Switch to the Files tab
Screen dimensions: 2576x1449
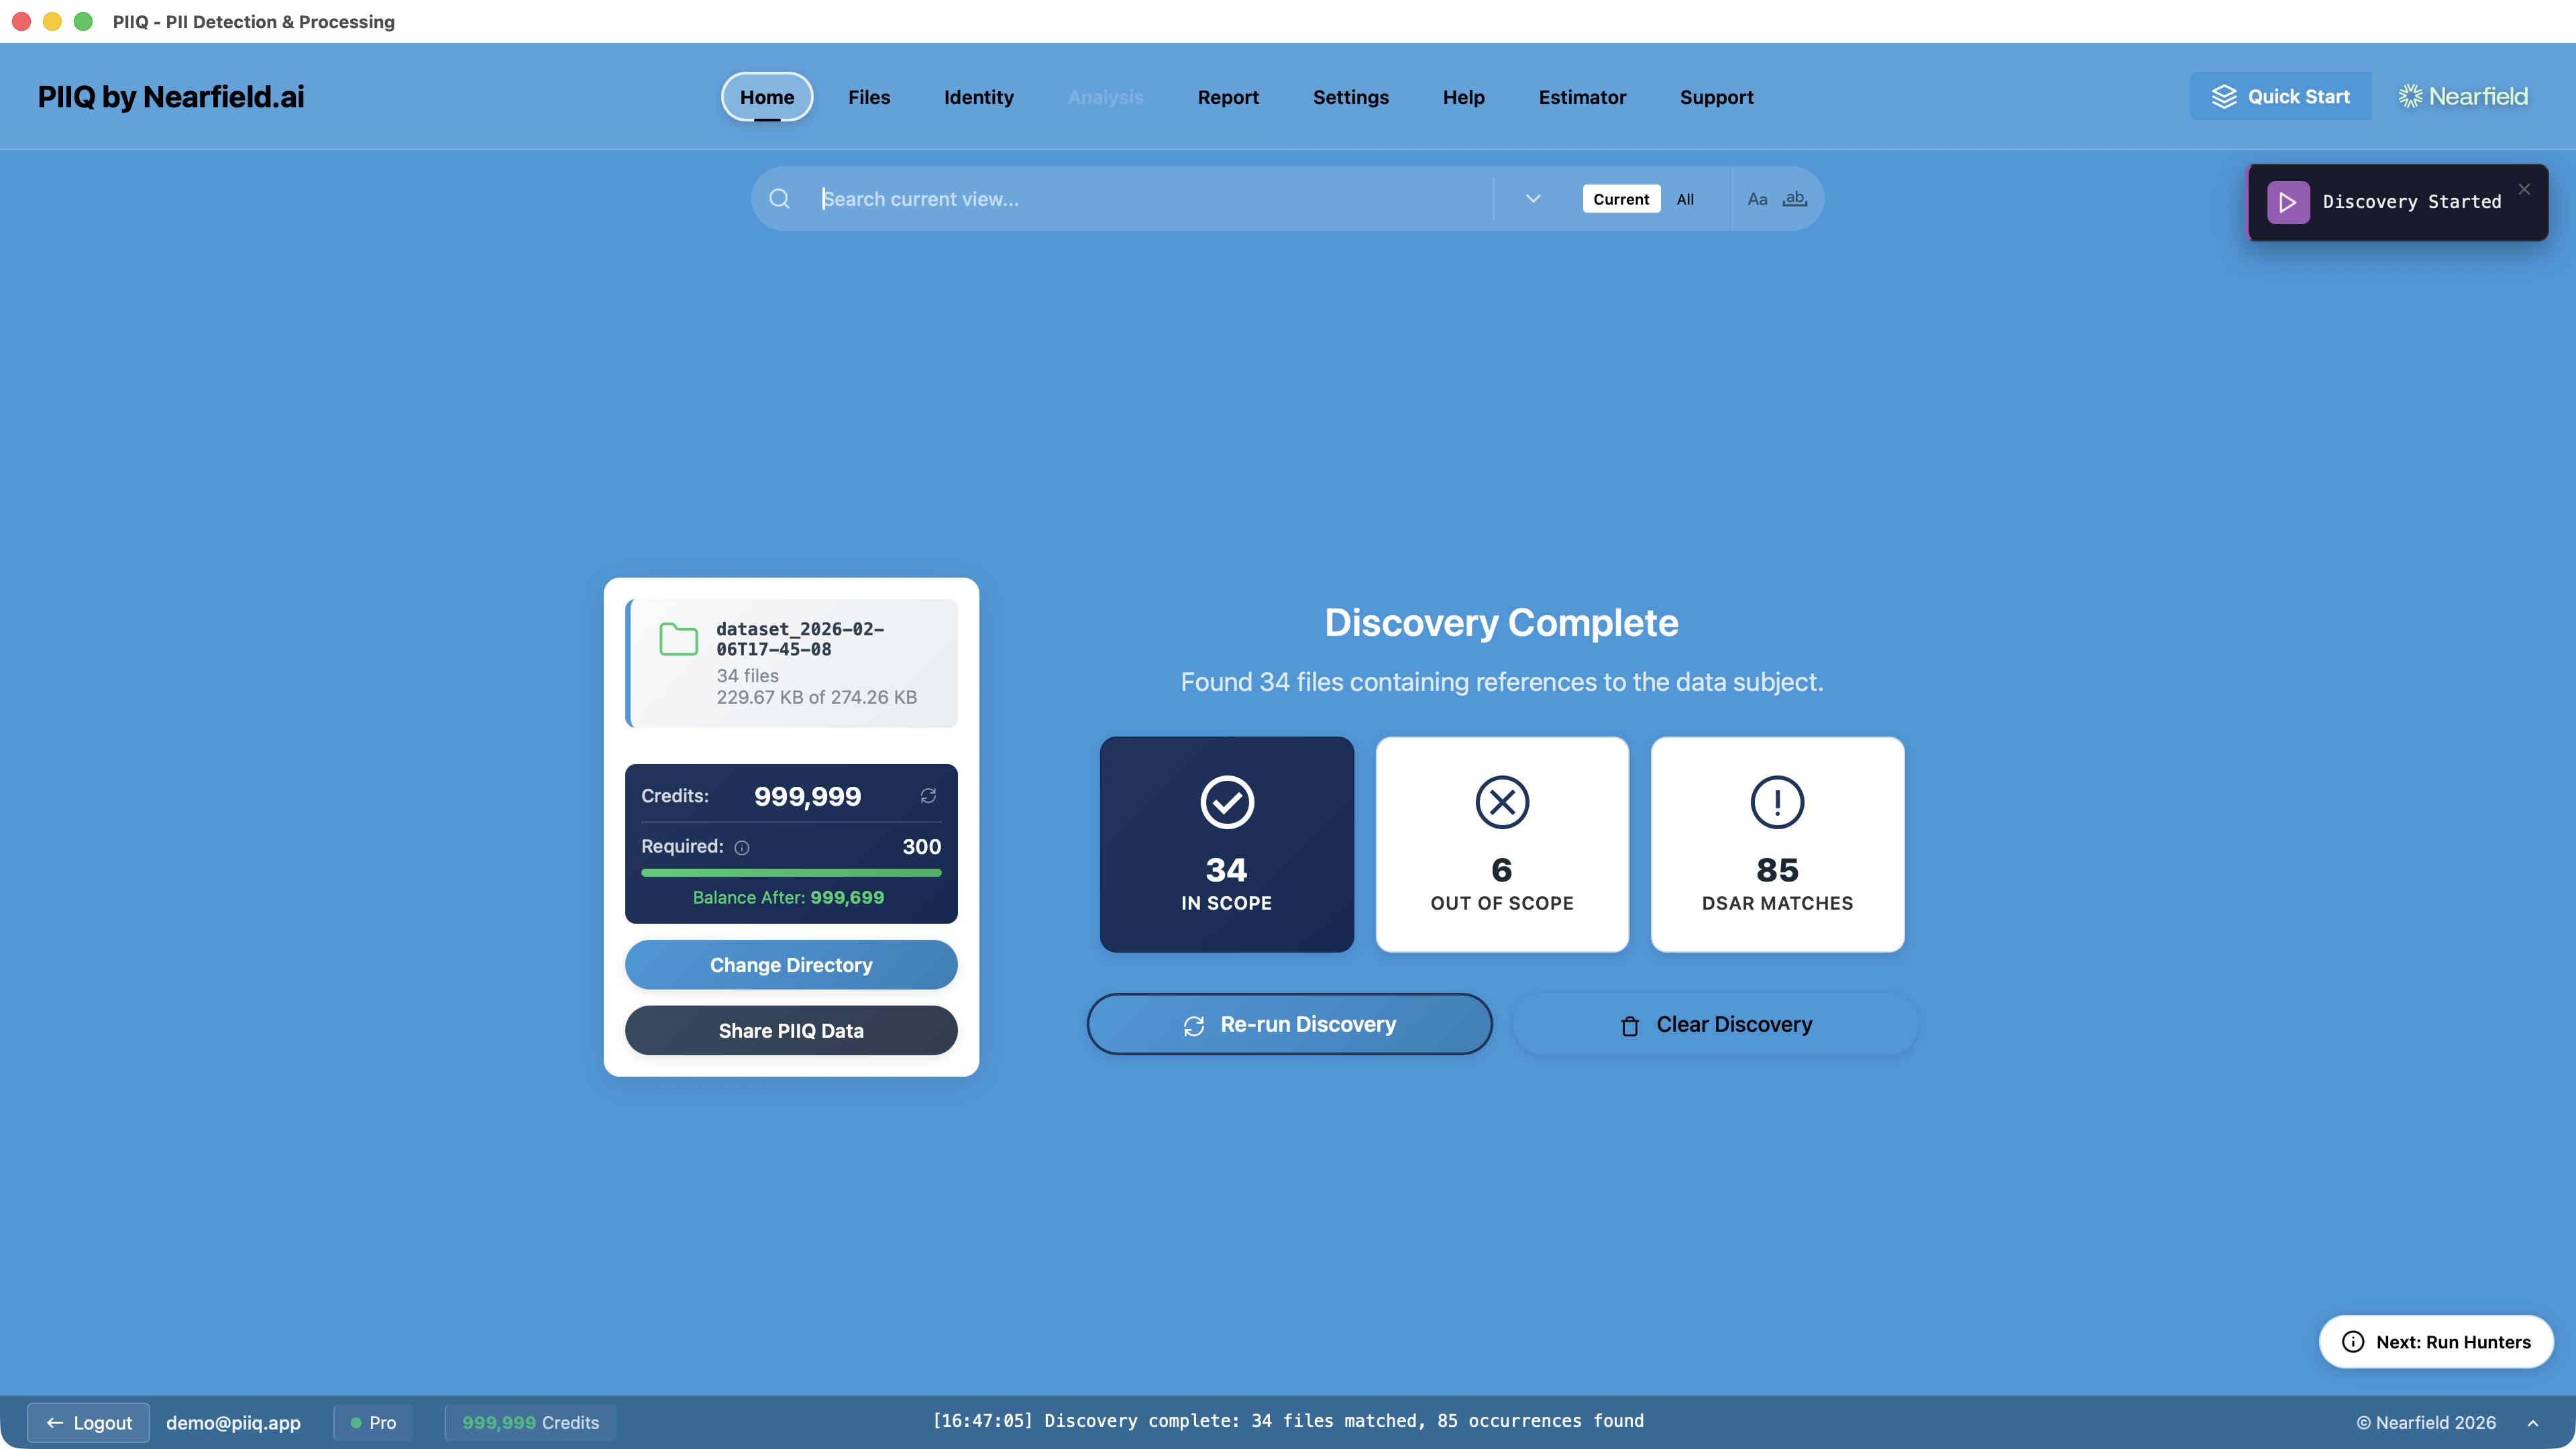[x=868, y=97]
